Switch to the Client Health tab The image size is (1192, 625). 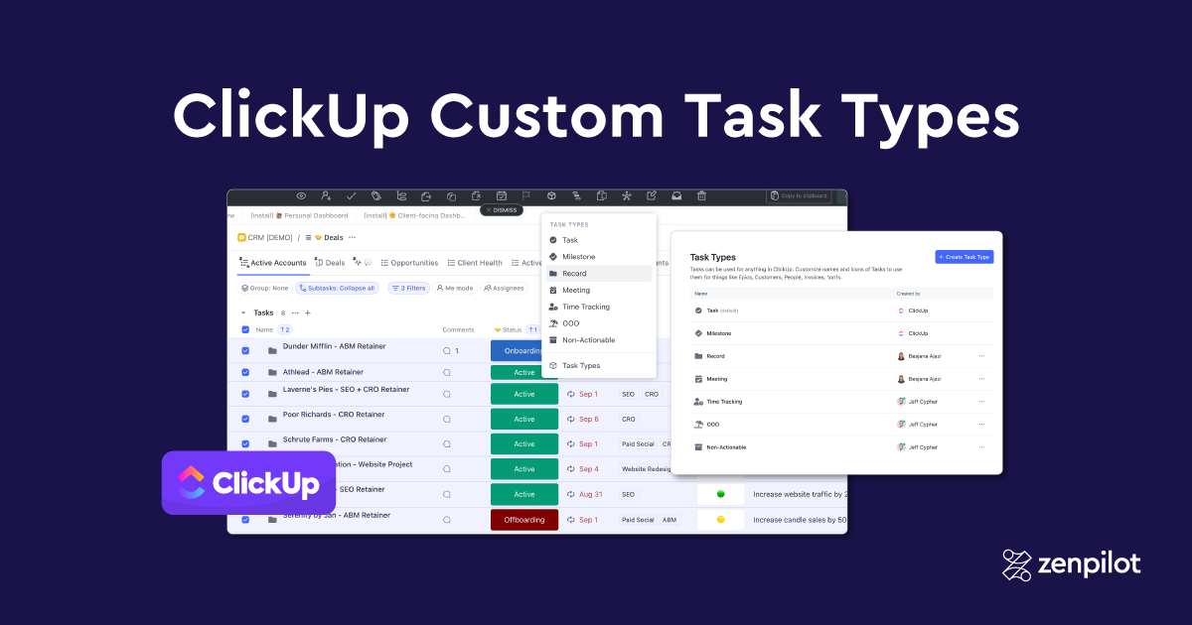tap(480, 262)
